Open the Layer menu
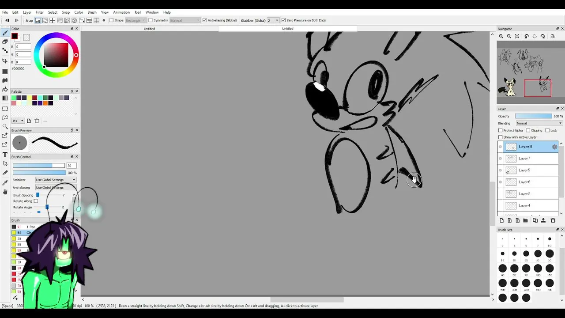 pos(27,12)
